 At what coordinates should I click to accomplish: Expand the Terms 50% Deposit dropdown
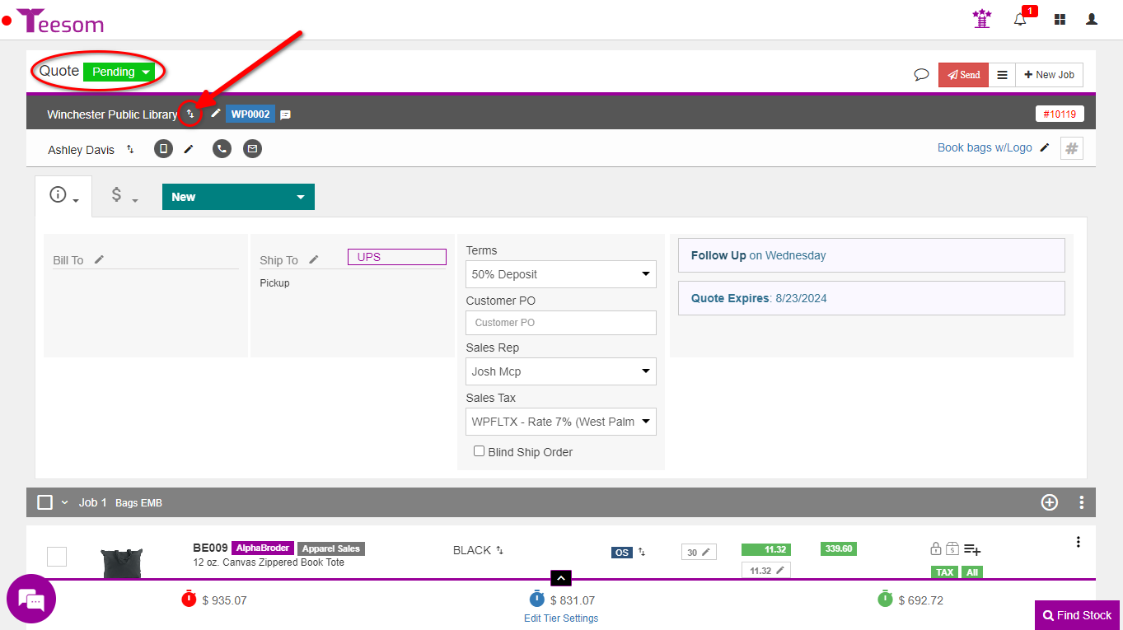tap(560, 274)
